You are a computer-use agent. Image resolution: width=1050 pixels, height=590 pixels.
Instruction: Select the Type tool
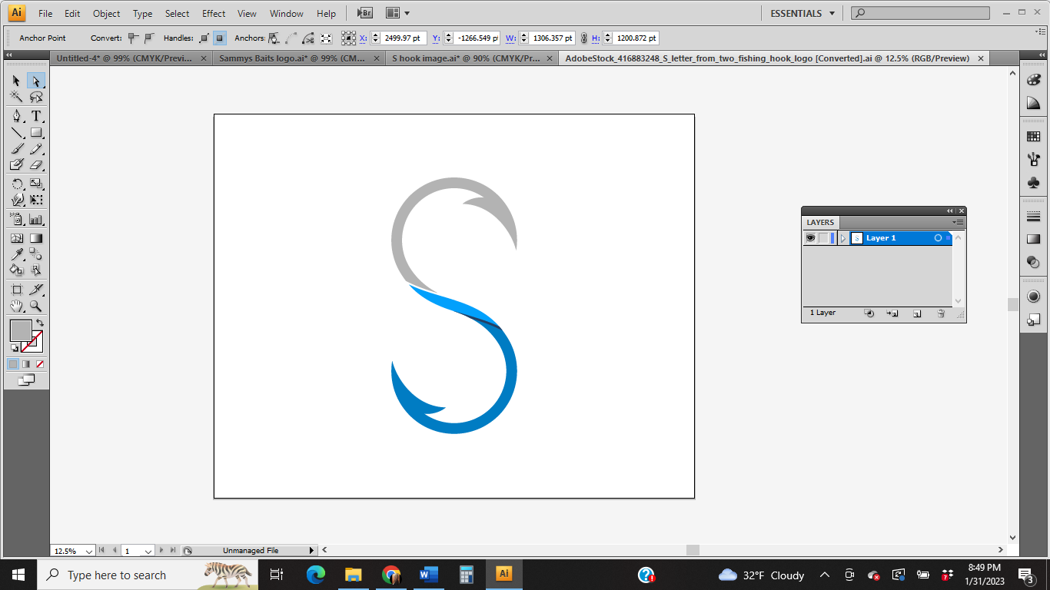click(35, 116)
